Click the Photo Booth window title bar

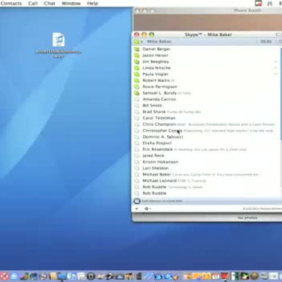click(x=208, y=11)
